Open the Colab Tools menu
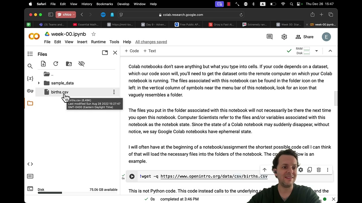The height and width of the screenshot is (203, 362). tap(114, 42)
